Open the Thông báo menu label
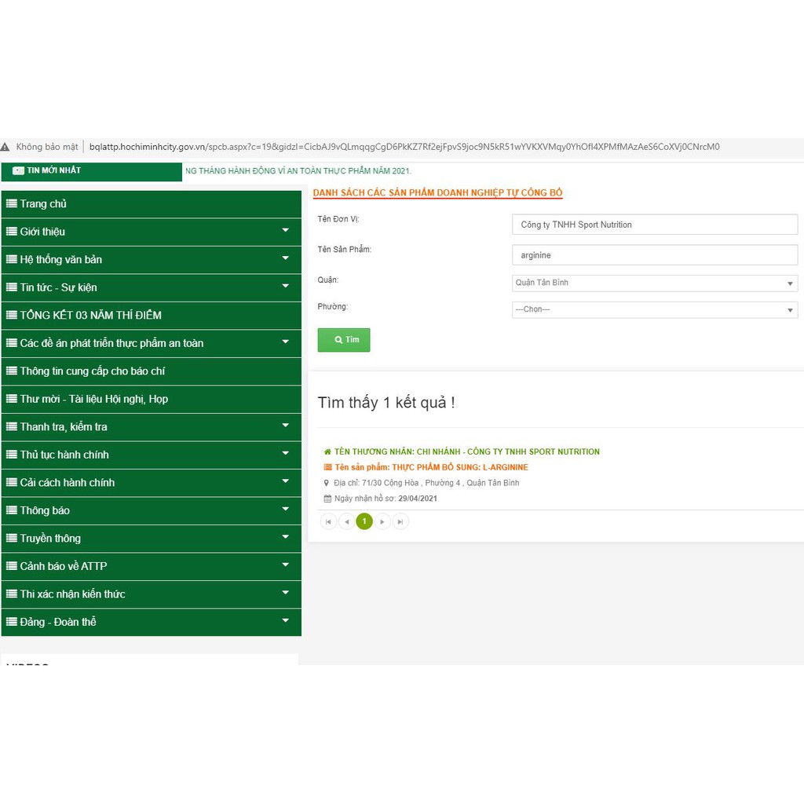Viewport: 804px width, 804px height. [45, 510]
